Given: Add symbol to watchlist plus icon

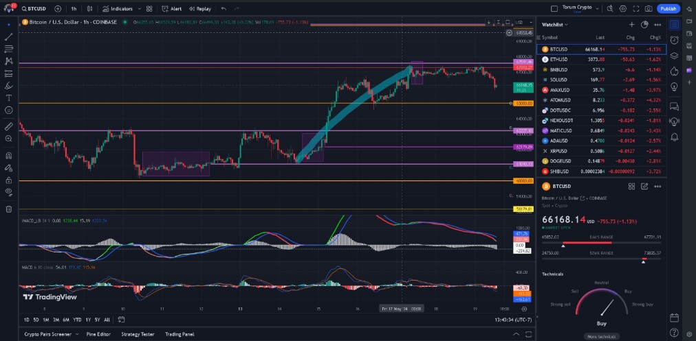Looking at the screenshot, I should pos(631,25).
